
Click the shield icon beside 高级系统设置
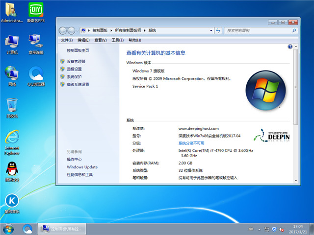[62, 84]
